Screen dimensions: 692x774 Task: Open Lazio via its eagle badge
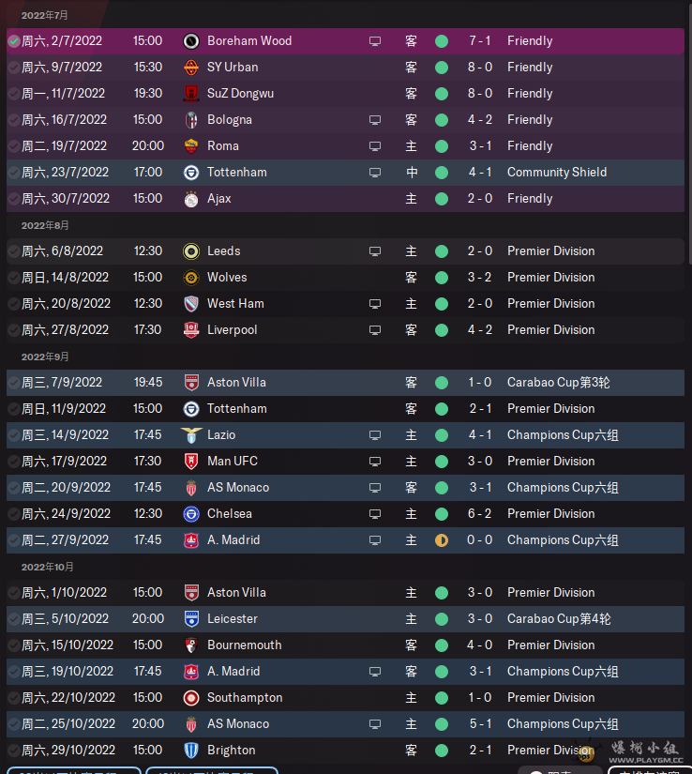click(191, 435)
